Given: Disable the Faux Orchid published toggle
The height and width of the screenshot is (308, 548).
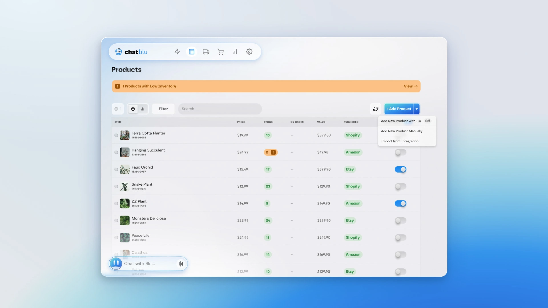Looking at the screenshot, I should (400, 169).
